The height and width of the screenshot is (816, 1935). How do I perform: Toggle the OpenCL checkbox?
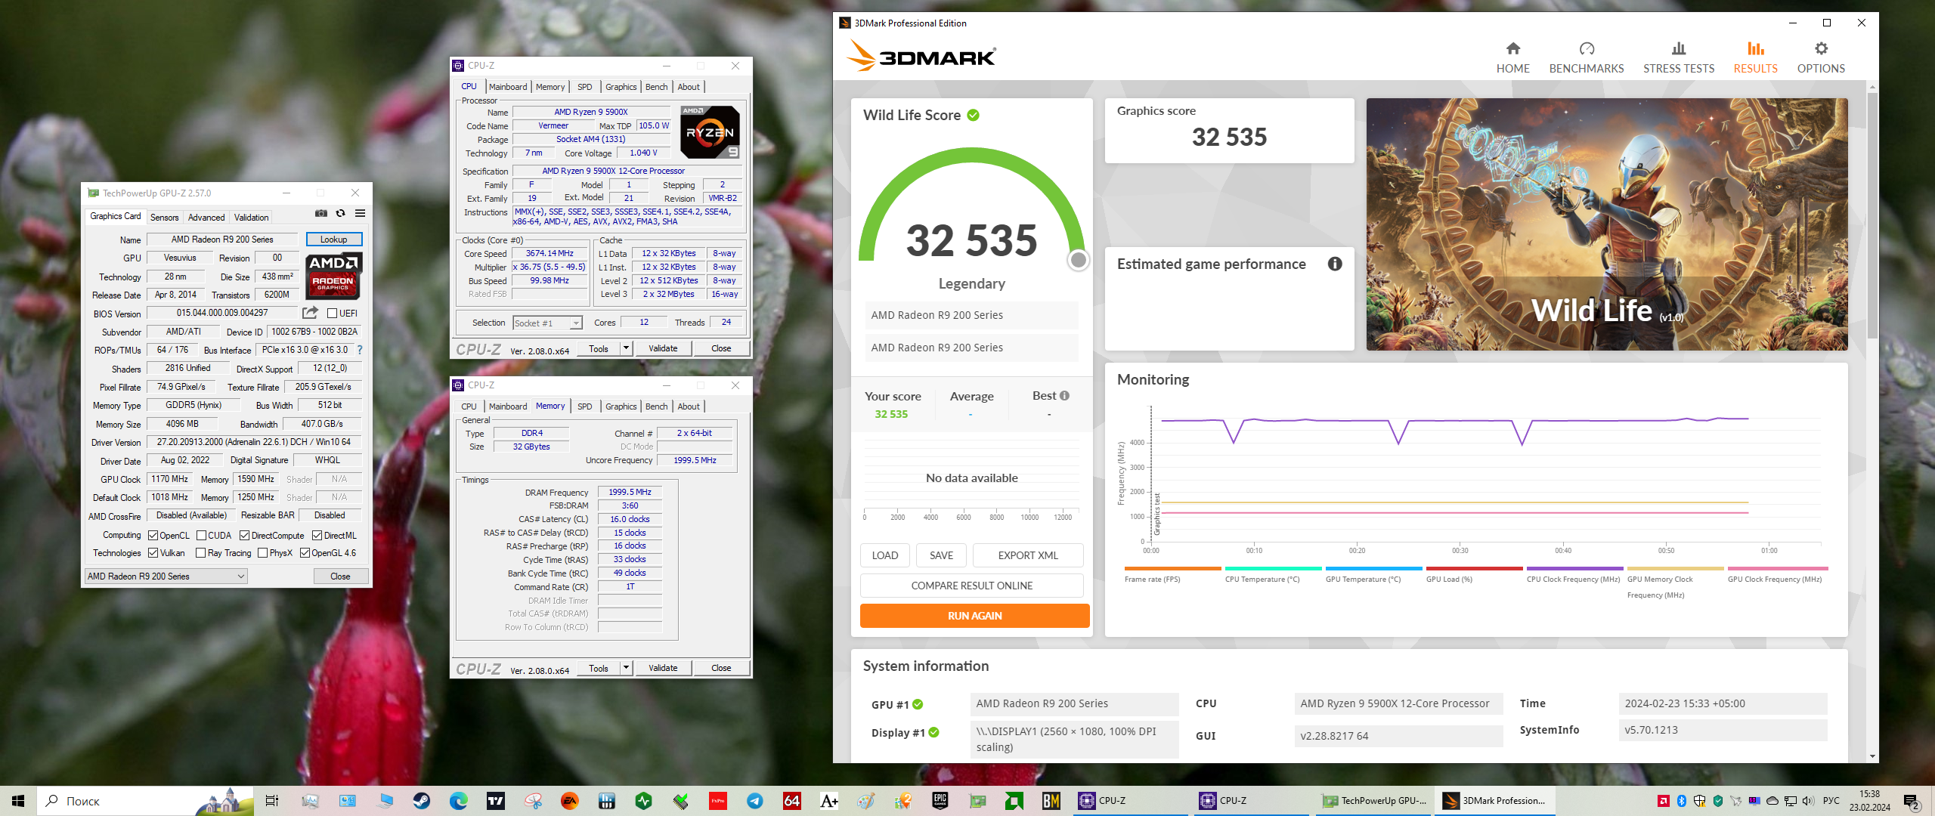point(153,536)
